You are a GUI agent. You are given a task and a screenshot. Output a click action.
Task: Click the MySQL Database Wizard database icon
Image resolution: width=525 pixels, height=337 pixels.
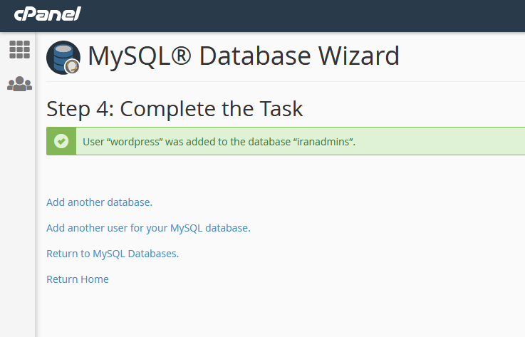pos(63,58)
